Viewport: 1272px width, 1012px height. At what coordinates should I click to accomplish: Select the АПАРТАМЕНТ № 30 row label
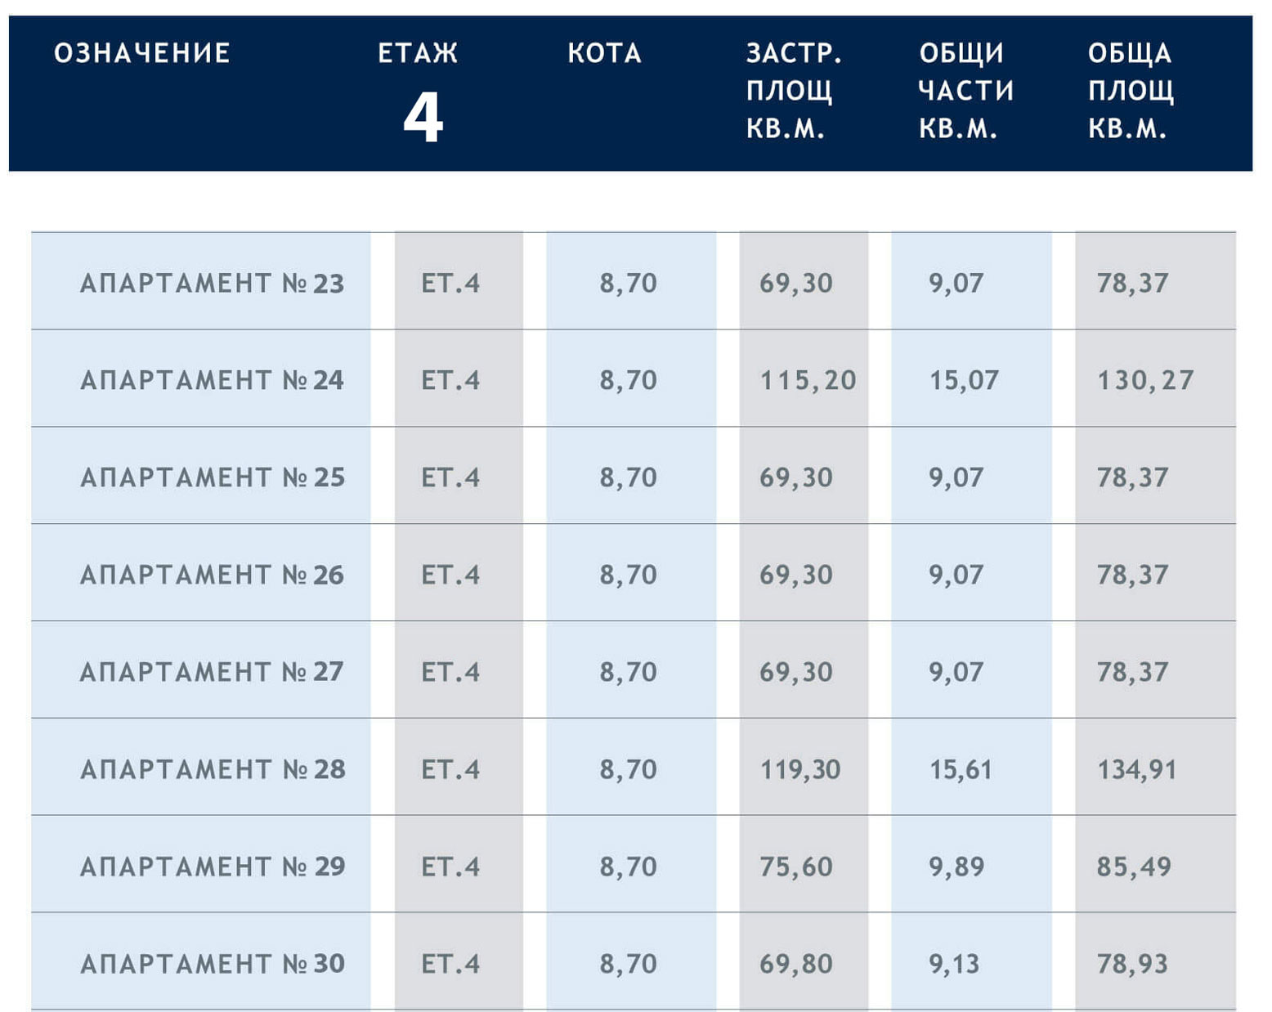click(x=213, y=964)
